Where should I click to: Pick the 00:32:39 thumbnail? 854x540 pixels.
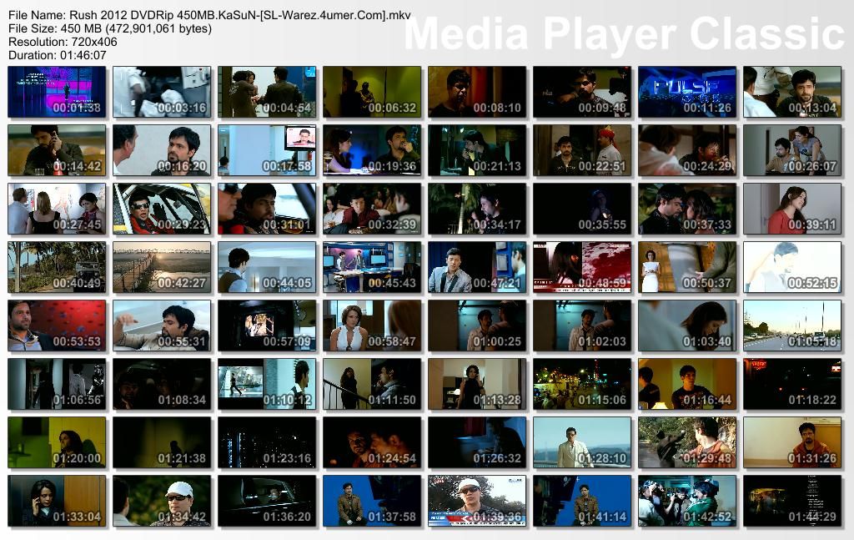point(372,209)
